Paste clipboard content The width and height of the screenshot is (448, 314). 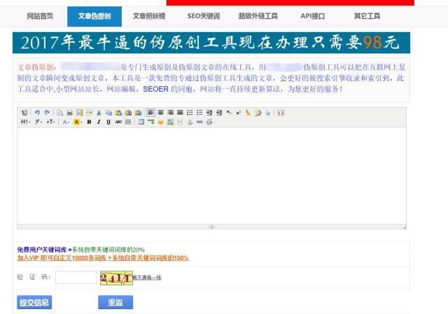coord(118,113)
